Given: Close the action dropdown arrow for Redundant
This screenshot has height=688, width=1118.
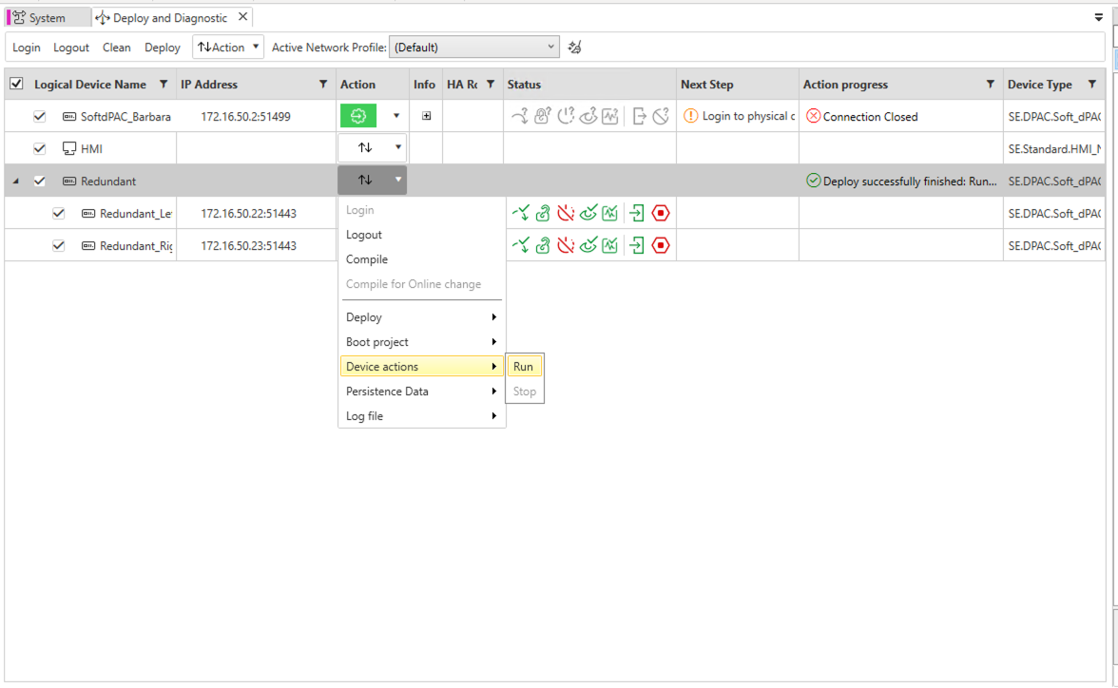Looking at the screenshot, I should pyautogui.click(x=397, y=180).
